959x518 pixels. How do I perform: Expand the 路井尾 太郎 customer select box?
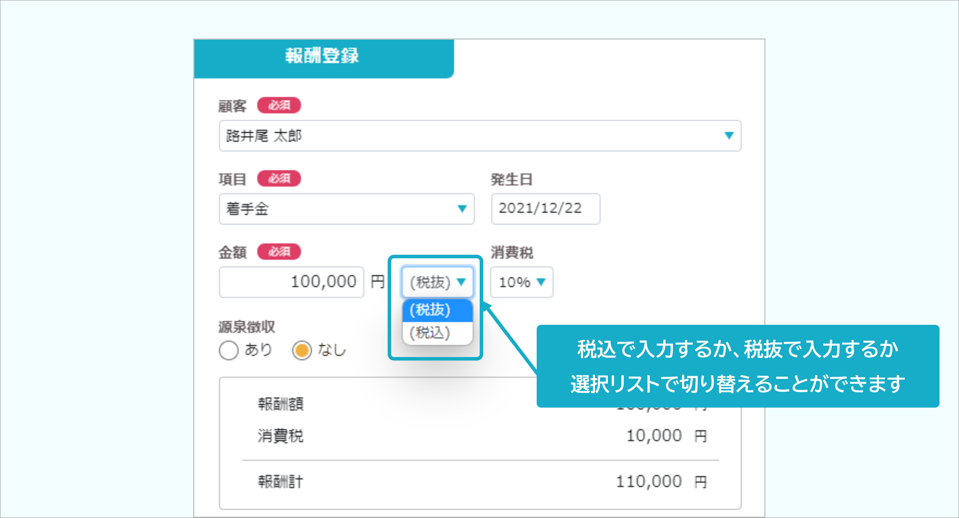click(x=479, y=136)
